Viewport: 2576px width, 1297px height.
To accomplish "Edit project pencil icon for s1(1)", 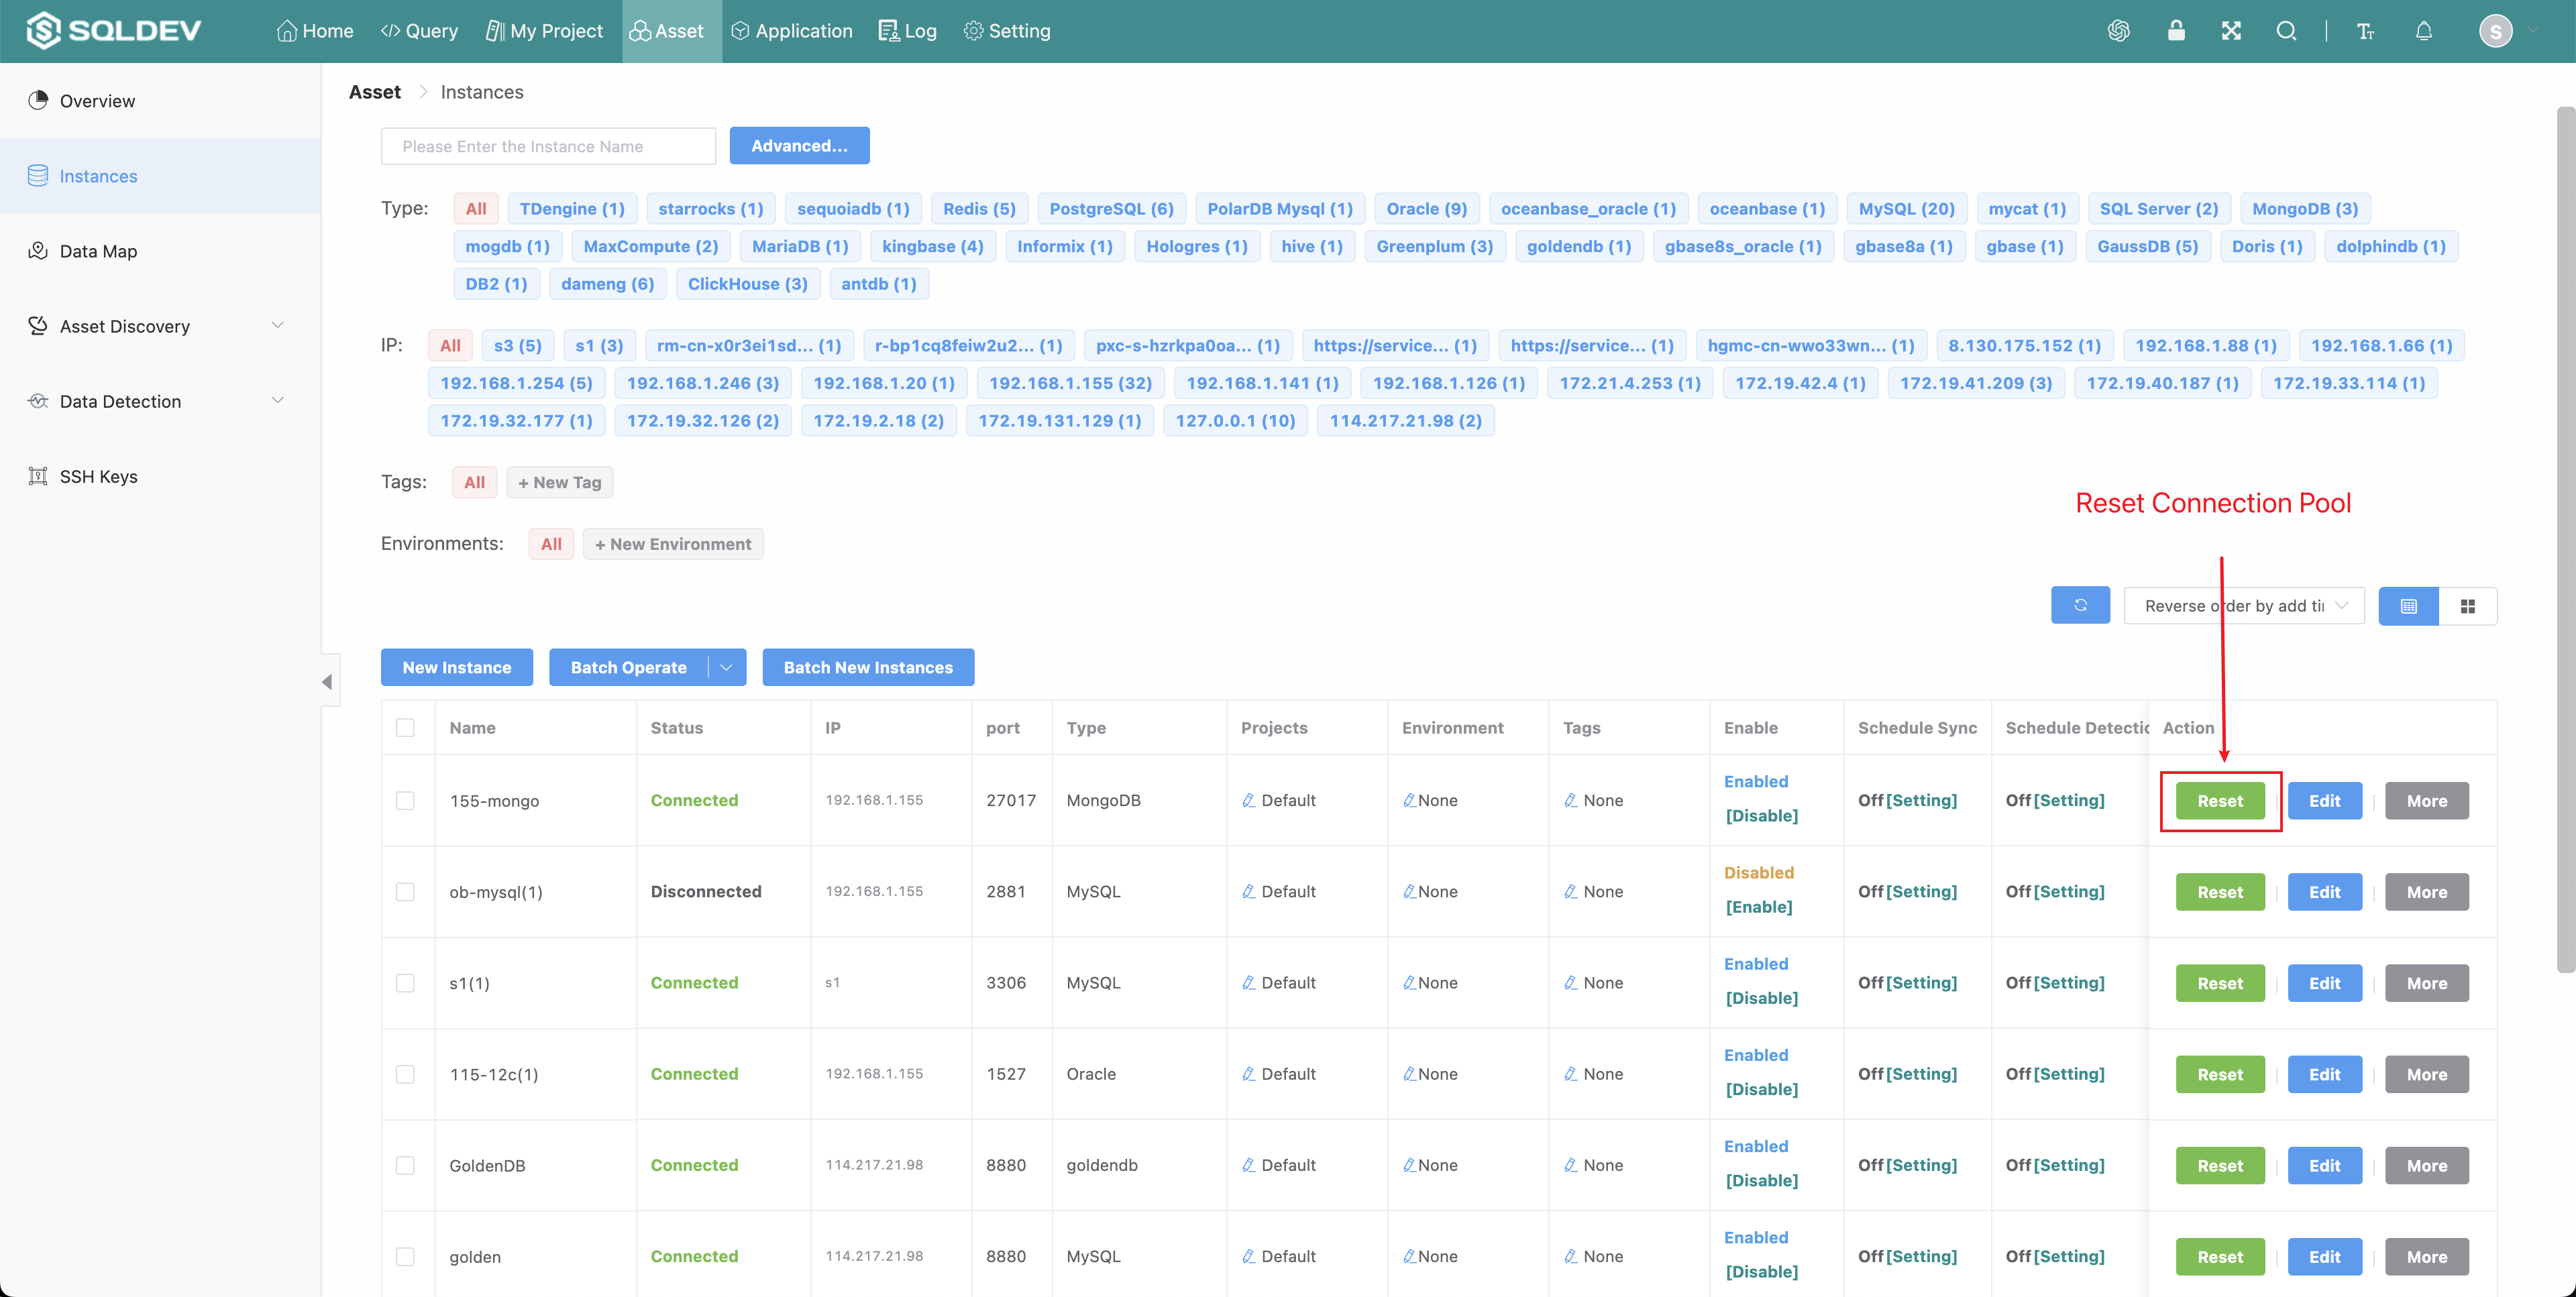I will [1248, 983].
